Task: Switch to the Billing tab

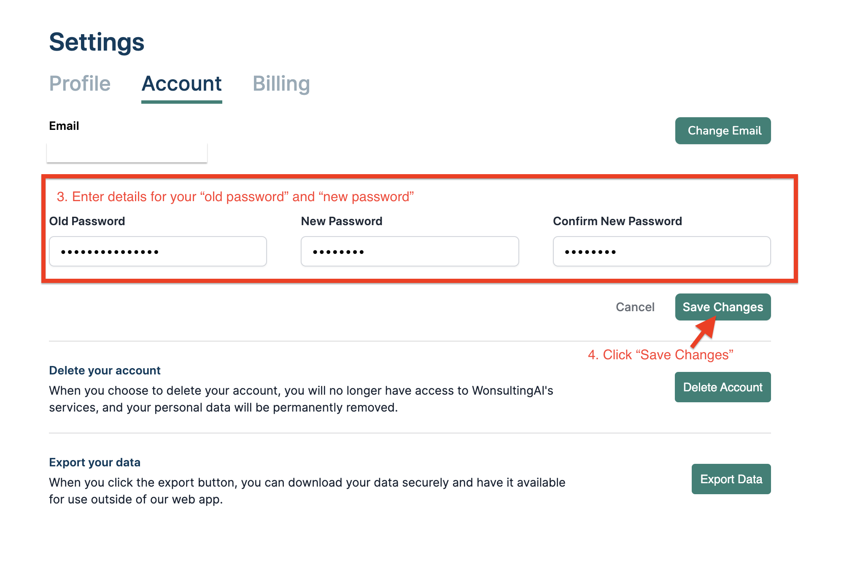Action: 281,83
